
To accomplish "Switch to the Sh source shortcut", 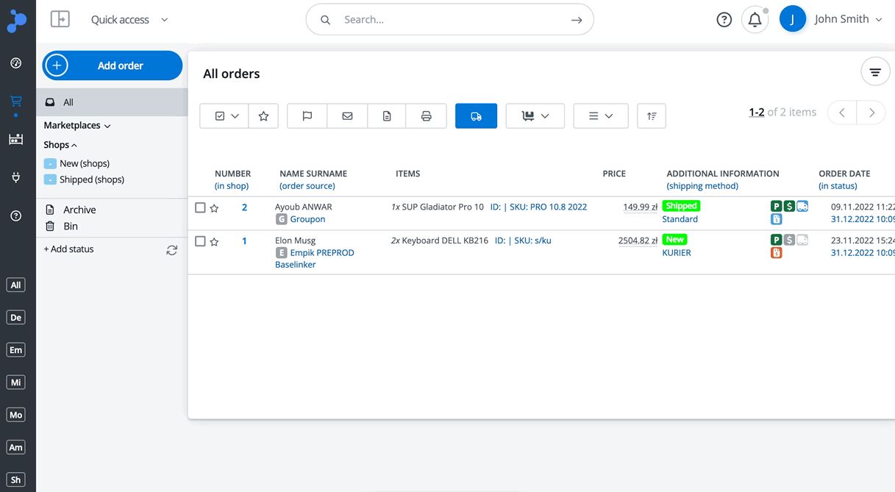I will (x=15, y=479).
